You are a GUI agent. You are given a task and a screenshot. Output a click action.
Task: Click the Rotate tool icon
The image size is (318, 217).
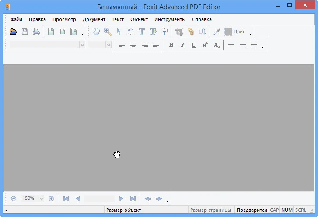(x=130, y=32)
